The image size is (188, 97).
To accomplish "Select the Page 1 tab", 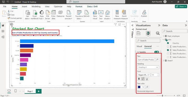I will point(30,91).
